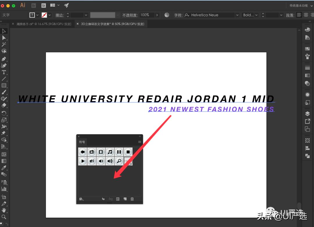Select the Direct Selection tool

point(4,38)
